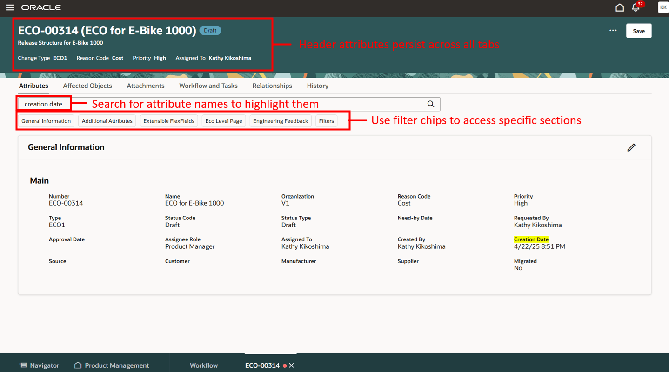Click the date value 4/22/25 8:51 PM
This screenshot has height=372, width=669.
tap(540, 246)
